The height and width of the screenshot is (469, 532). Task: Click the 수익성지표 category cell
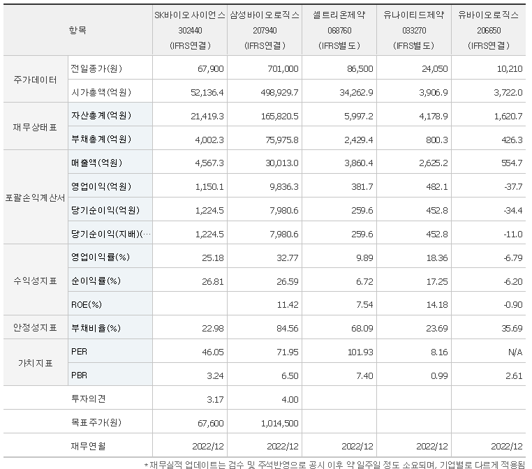pyautogui.click(x=36, y=281)
